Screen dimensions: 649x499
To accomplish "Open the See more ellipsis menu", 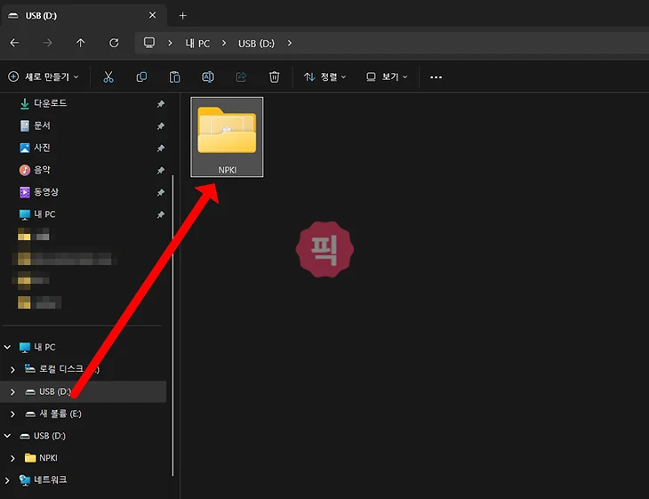I will coord(436,77).
